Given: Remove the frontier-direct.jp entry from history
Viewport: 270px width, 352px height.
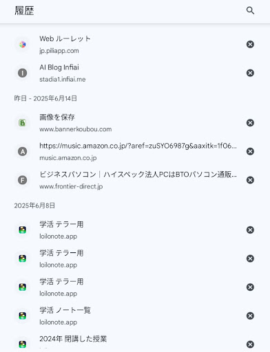Looking at the screenshot, I should coord(250,180).
